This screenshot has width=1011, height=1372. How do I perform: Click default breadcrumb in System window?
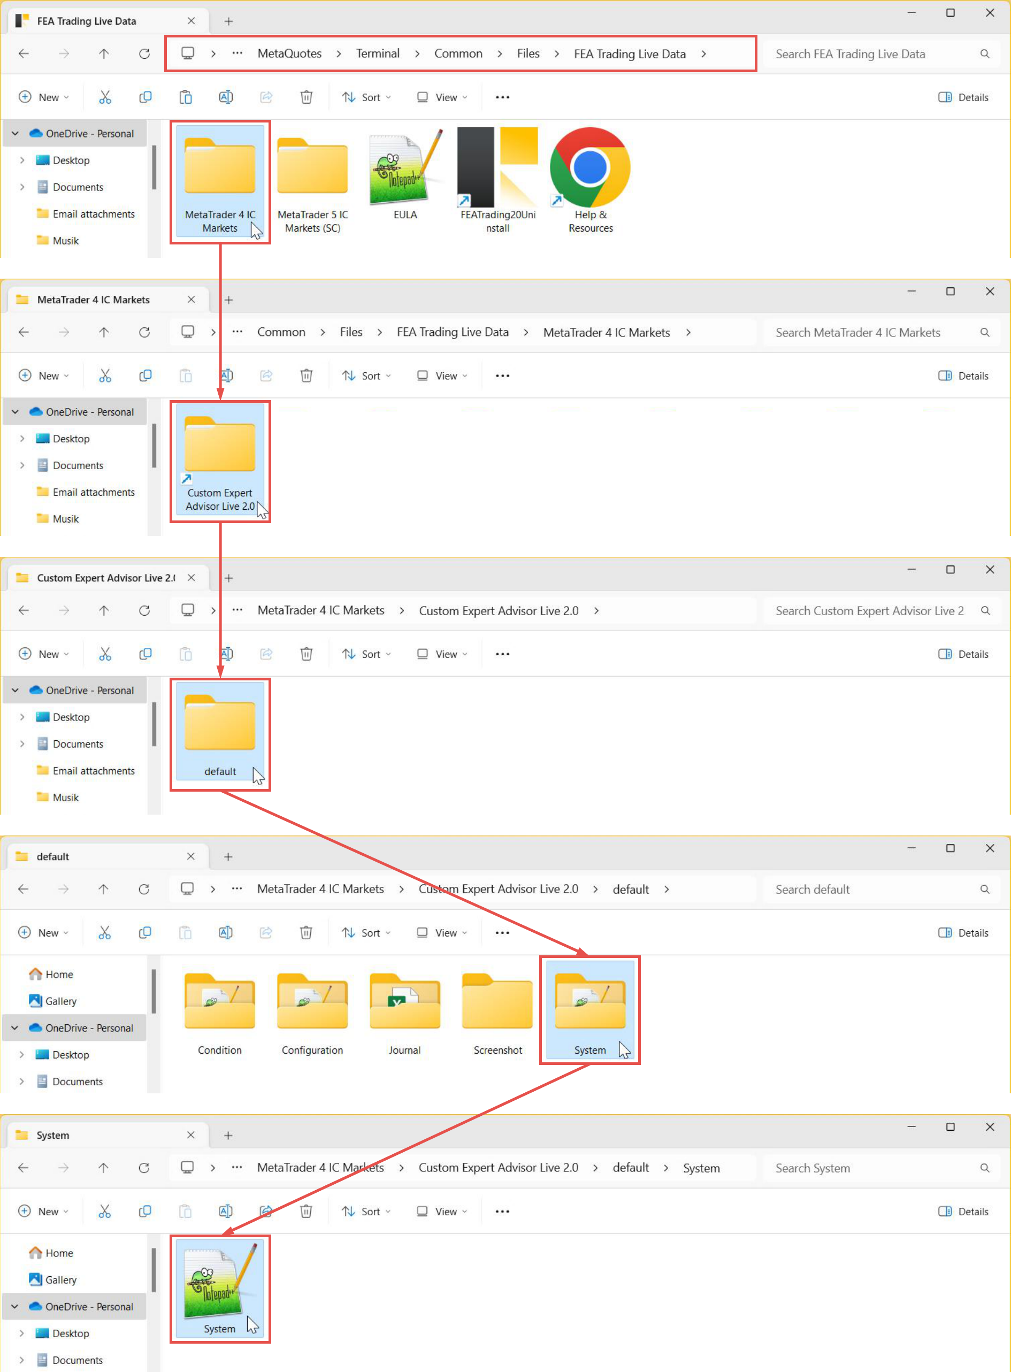(x=631, y=1168)
